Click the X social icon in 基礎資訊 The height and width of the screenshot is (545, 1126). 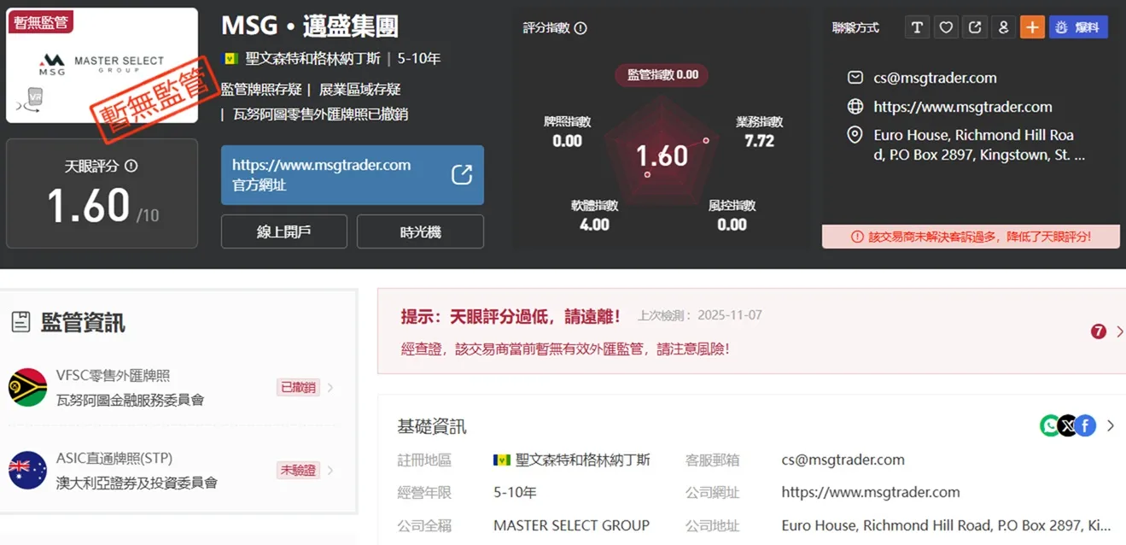1068,425
